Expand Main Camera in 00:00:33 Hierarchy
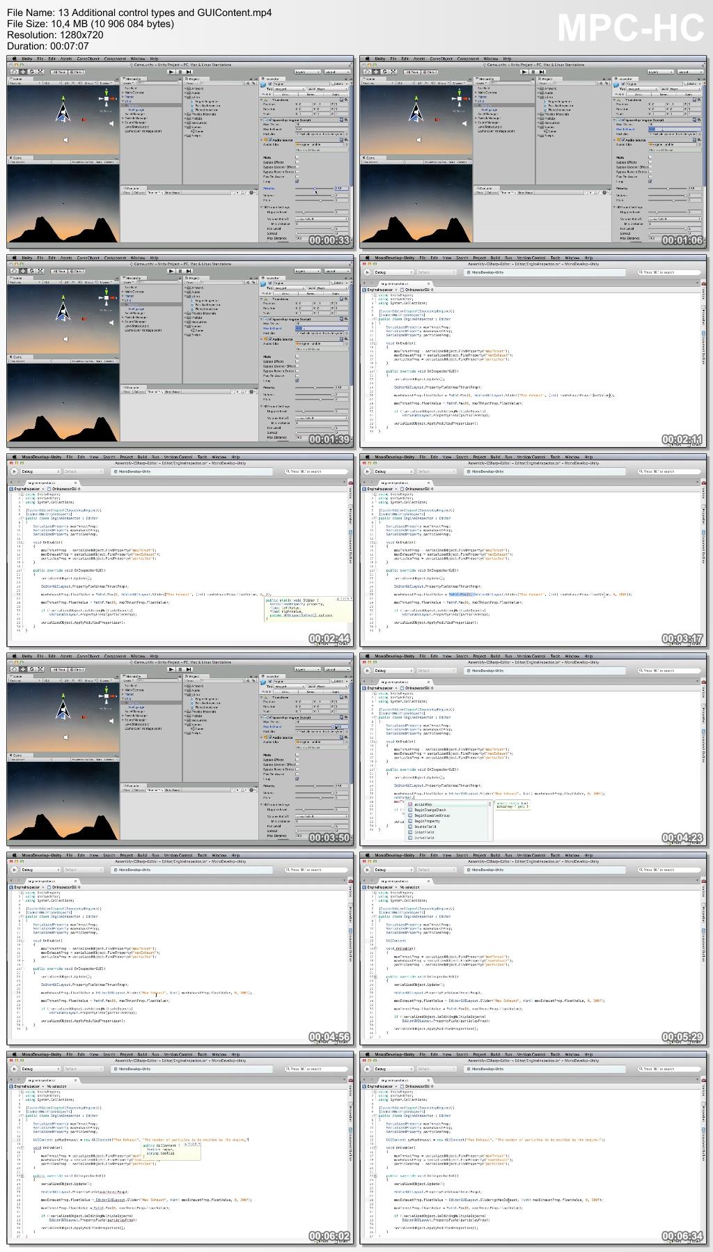 [123, 93]
